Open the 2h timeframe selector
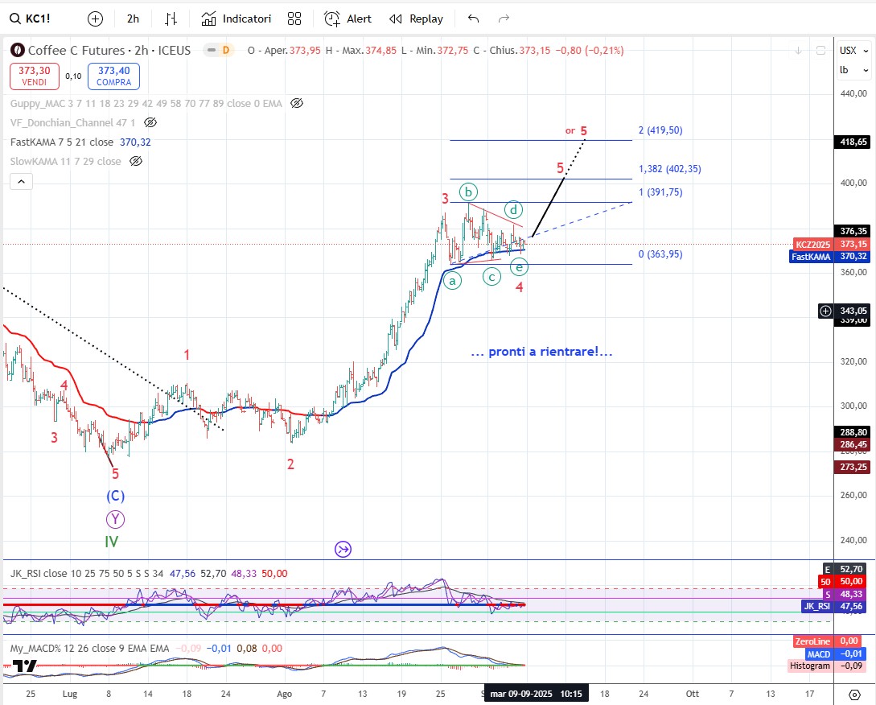 coord(133,19)
